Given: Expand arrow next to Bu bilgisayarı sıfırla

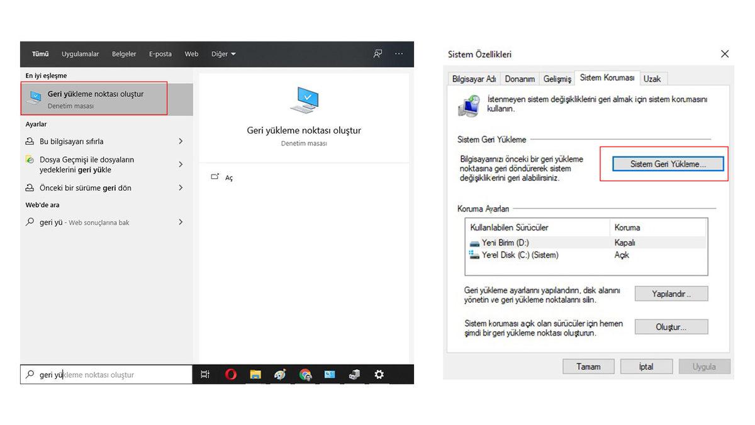Looking at the screenshot, I should (x=181, y=142).
